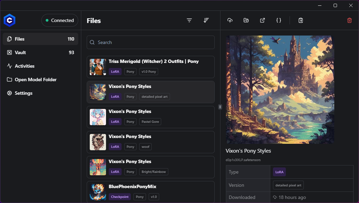Select the Vixon's Pony Styles title above Bright/Rainbow
359x203 pixels.
130,161
